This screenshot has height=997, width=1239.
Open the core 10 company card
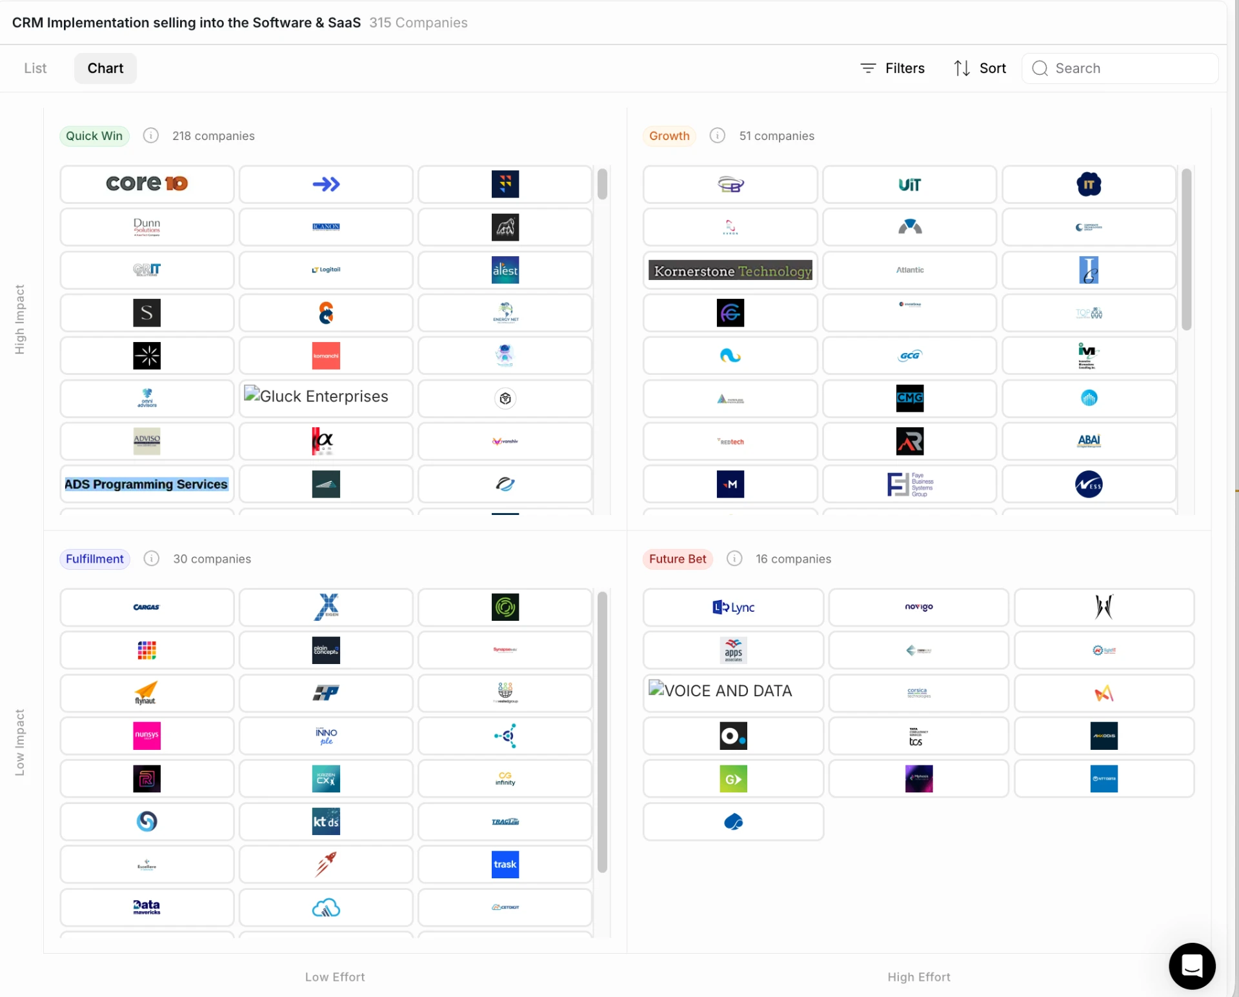click(147, 184)
